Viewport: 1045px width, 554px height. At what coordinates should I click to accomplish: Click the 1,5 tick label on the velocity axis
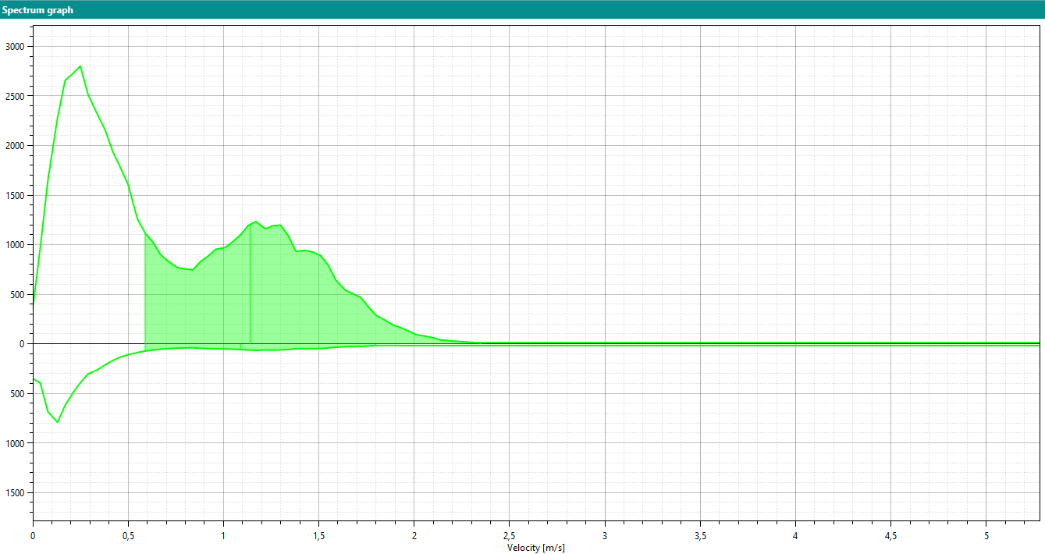318,536
